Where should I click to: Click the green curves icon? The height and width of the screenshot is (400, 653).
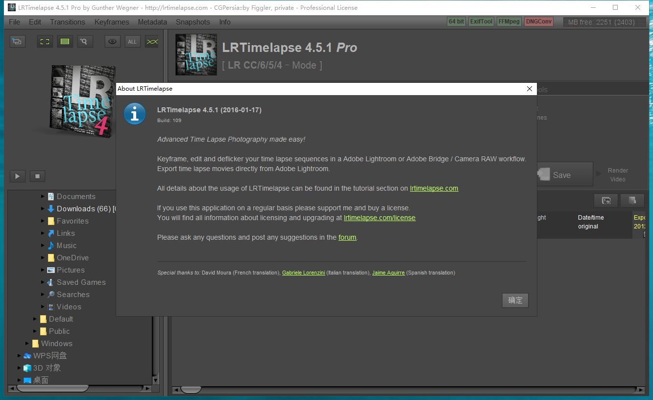pos(152,42)
